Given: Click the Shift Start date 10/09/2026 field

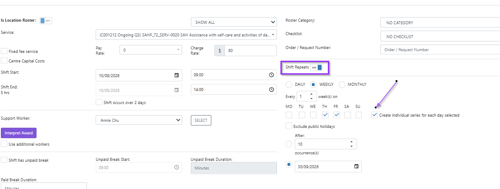Looking at the screenshot, I should click(139, 75).
